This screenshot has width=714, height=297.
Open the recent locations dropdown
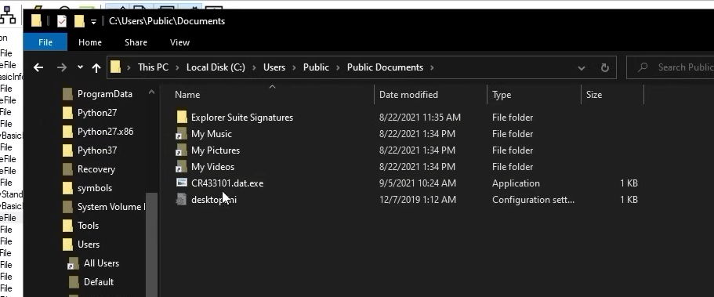(x=80, y=67)
